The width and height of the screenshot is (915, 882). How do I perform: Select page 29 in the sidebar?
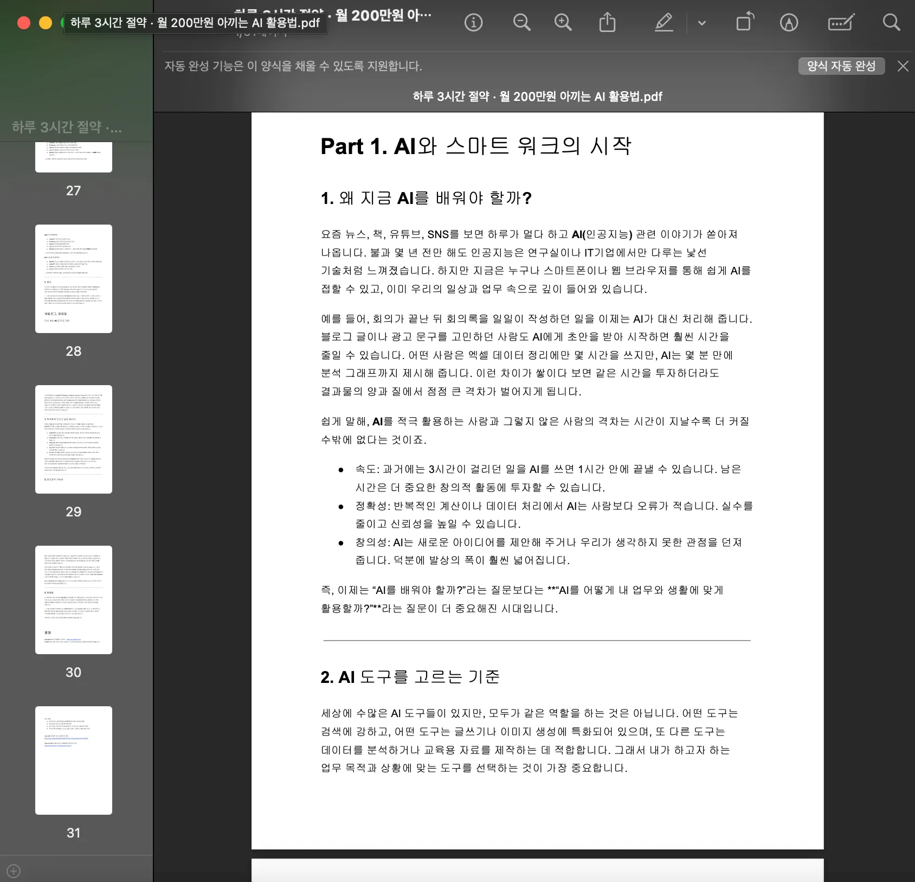(x=73, y=439)
